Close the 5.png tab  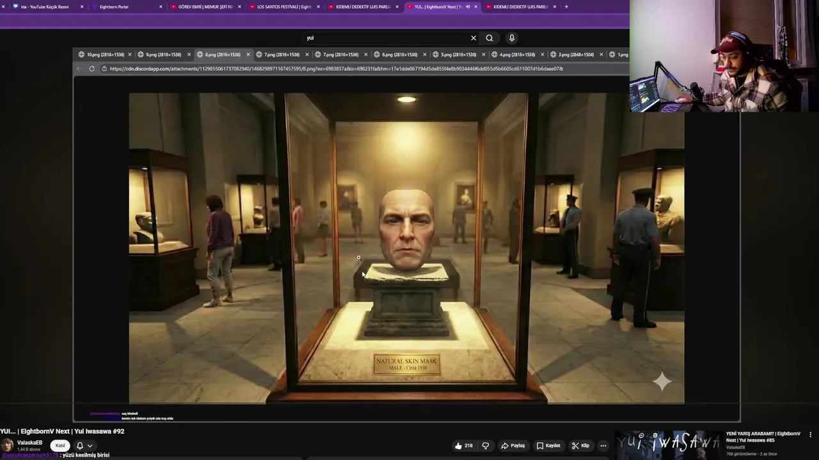click(x=484, y=54)
